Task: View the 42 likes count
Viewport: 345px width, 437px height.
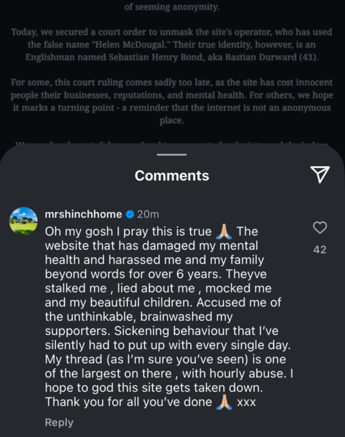Action: coord(320,250)
